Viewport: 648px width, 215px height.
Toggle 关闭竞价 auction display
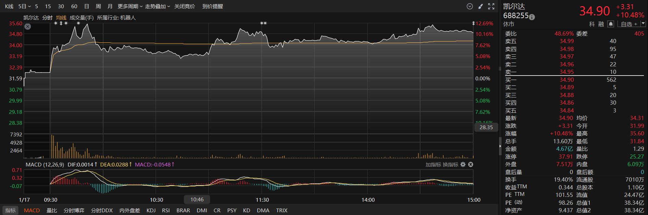(x=185, y=6)
